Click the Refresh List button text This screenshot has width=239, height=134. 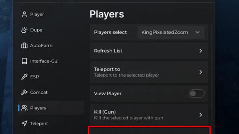(108, 51)
